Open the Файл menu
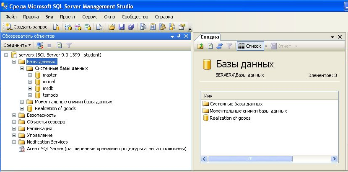Screen dimensions: 348x172 [11, 17]
